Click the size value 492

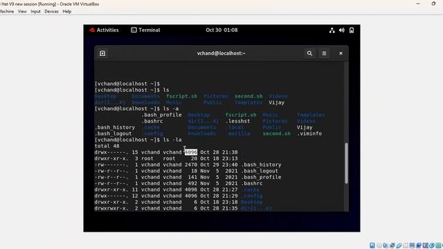click(x=192, y=183)
